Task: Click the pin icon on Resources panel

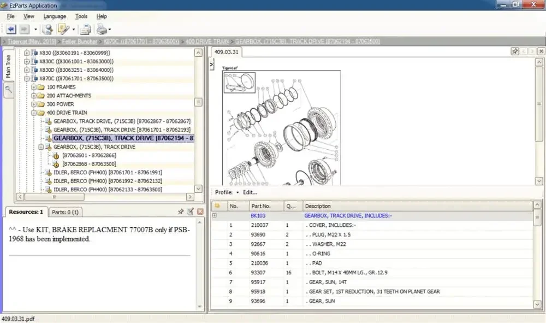Action: pos(180,212)
